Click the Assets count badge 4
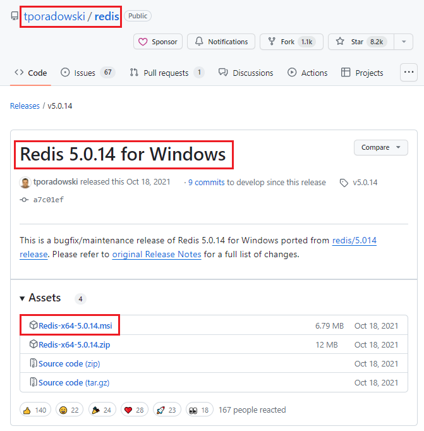 pos(80,299)
